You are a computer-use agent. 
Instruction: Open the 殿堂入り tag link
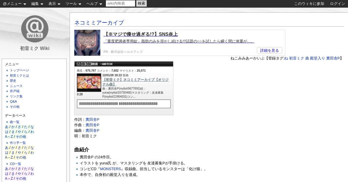(x=318, y=58)
